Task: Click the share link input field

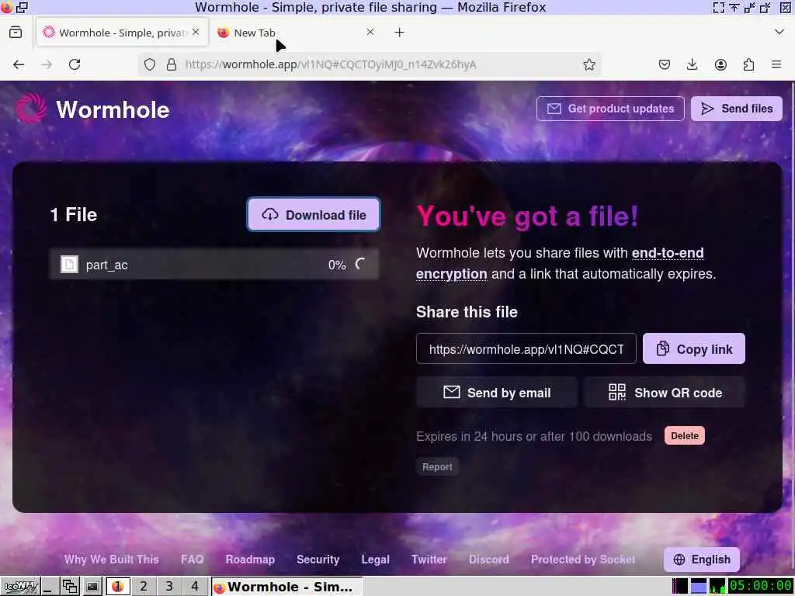Action: (526, 348)
